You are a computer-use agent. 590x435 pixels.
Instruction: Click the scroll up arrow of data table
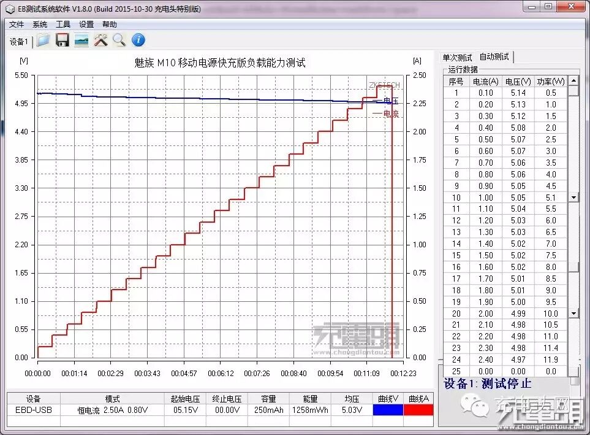pos(573,80)
